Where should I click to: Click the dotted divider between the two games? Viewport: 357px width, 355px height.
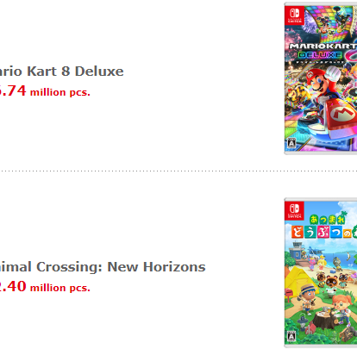178,171
